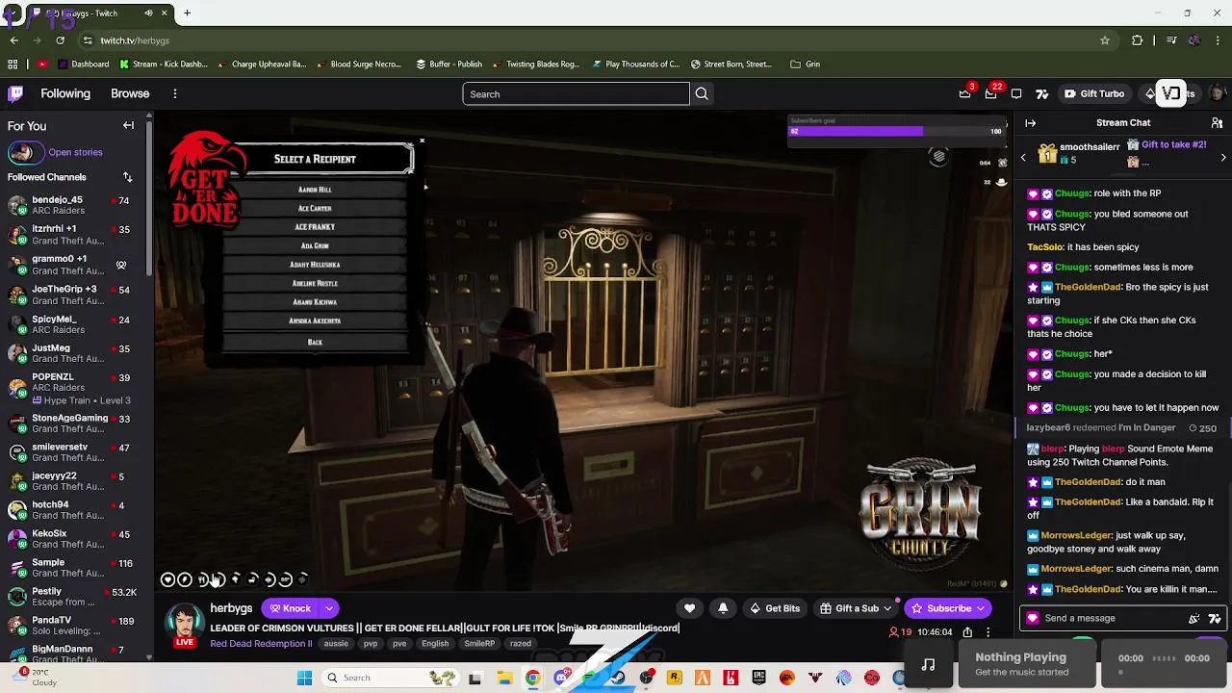This screenshot has width=1232, height=693.
Task: Click the browser address bar URL
Action: point(135,40)
